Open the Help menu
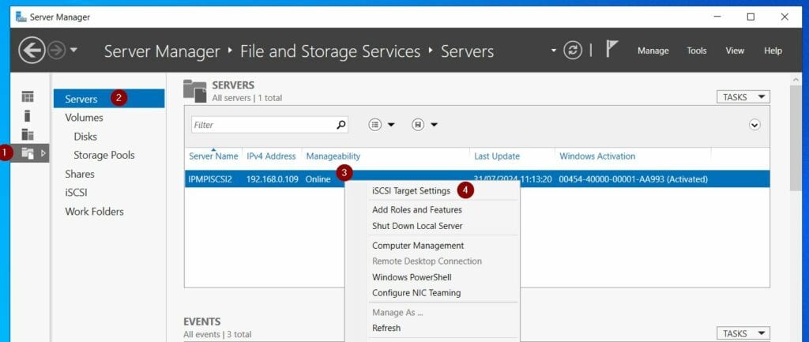Image resolution: width=809 pixels, height=342 pixels. tap(773, 51)
